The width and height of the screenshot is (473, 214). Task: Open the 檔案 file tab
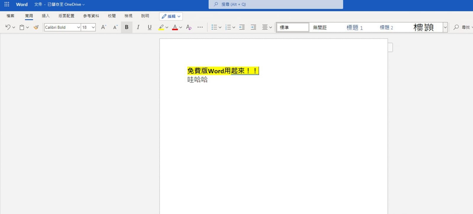10,16
